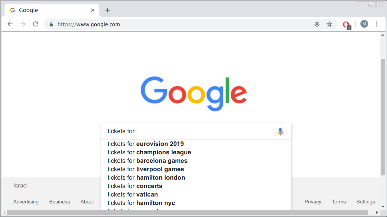
Task: Open the Business link
Action: (x=59, y=202)
